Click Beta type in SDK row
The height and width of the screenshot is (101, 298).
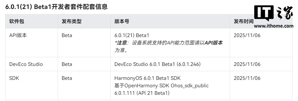67,78
